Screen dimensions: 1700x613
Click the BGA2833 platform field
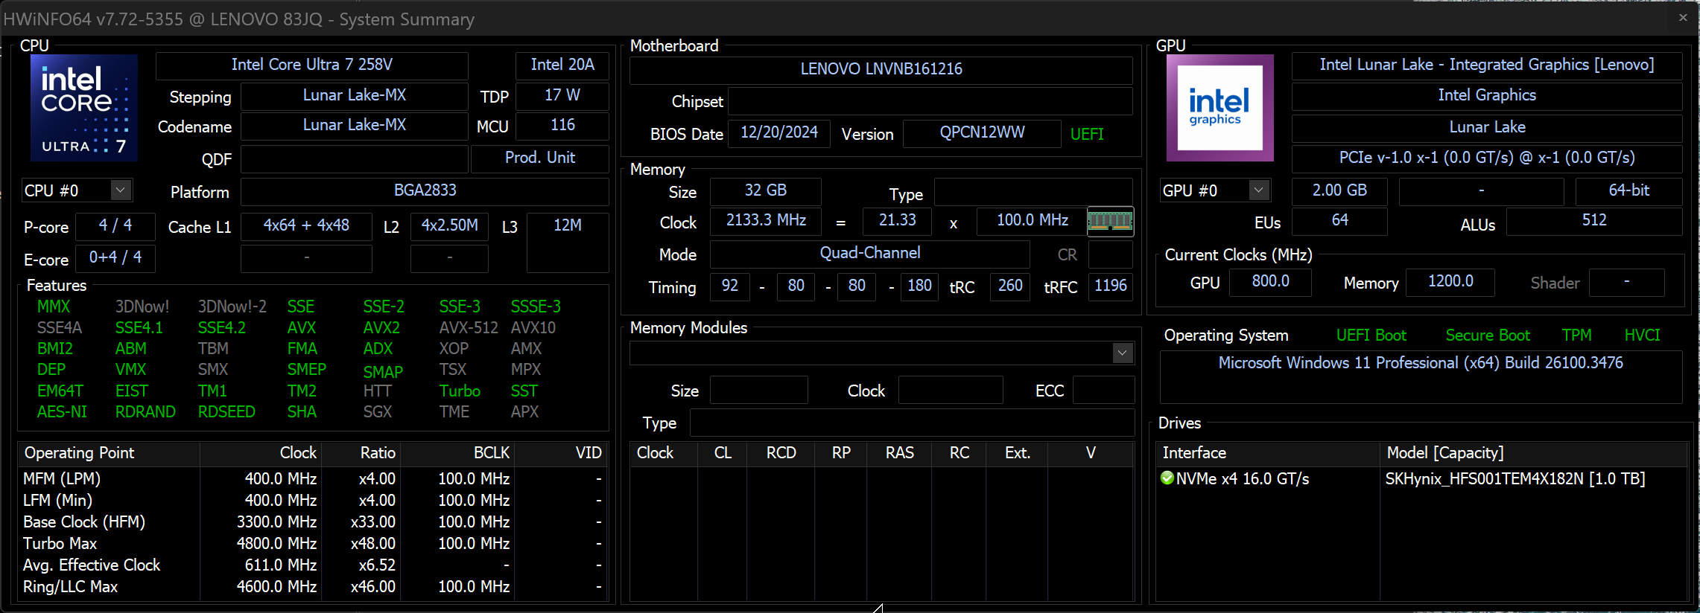[425, 190]
